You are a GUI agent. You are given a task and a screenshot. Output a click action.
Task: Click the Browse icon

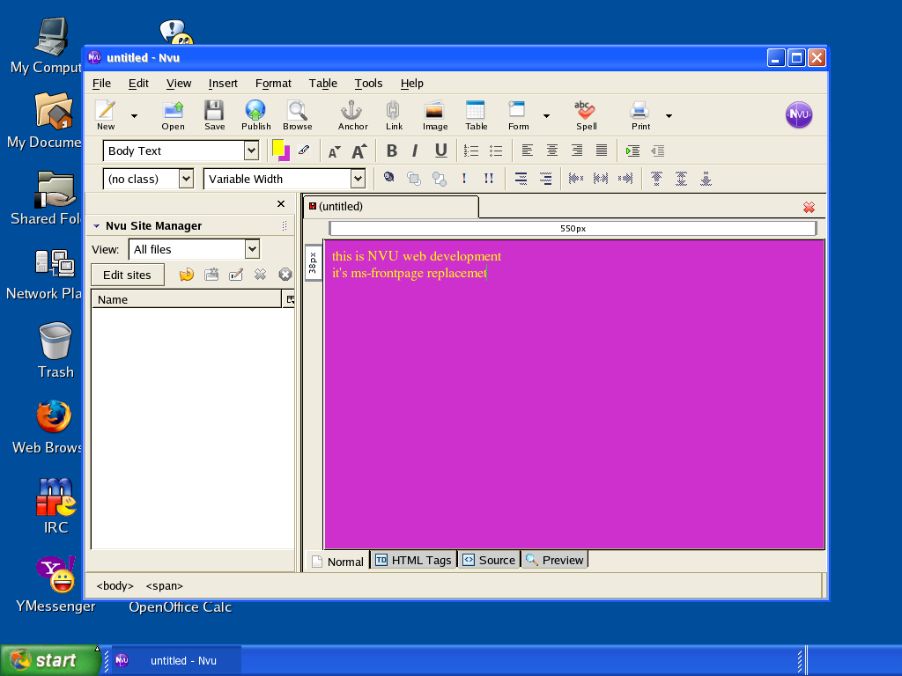297,114
